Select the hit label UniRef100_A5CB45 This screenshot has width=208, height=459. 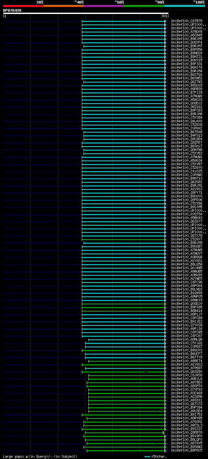[x=187, y=35]
